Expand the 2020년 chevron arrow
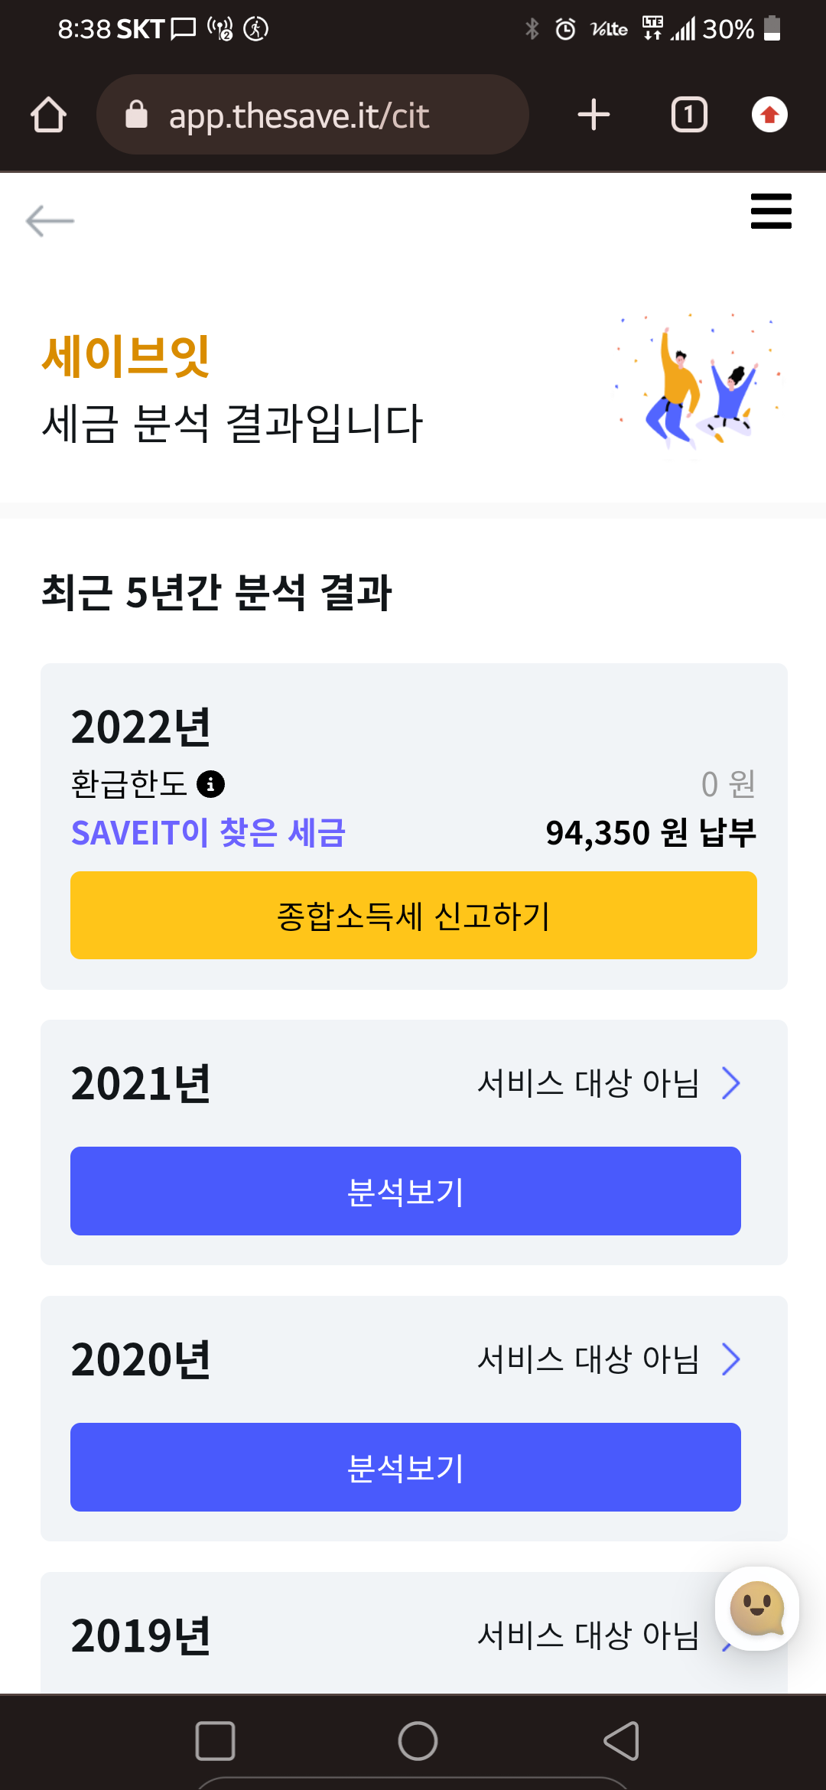826x1790 pixels. [x=731, y=1359]
